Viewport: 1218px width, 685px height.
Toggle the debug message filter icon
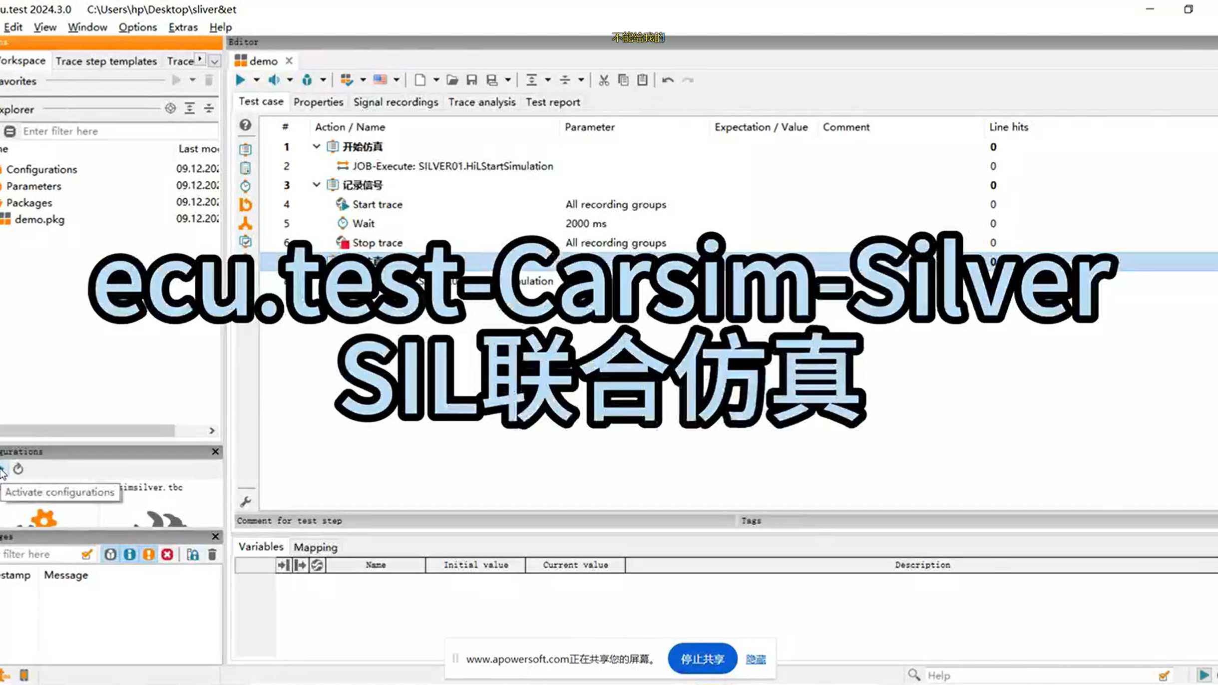click(x=110, y=554)
